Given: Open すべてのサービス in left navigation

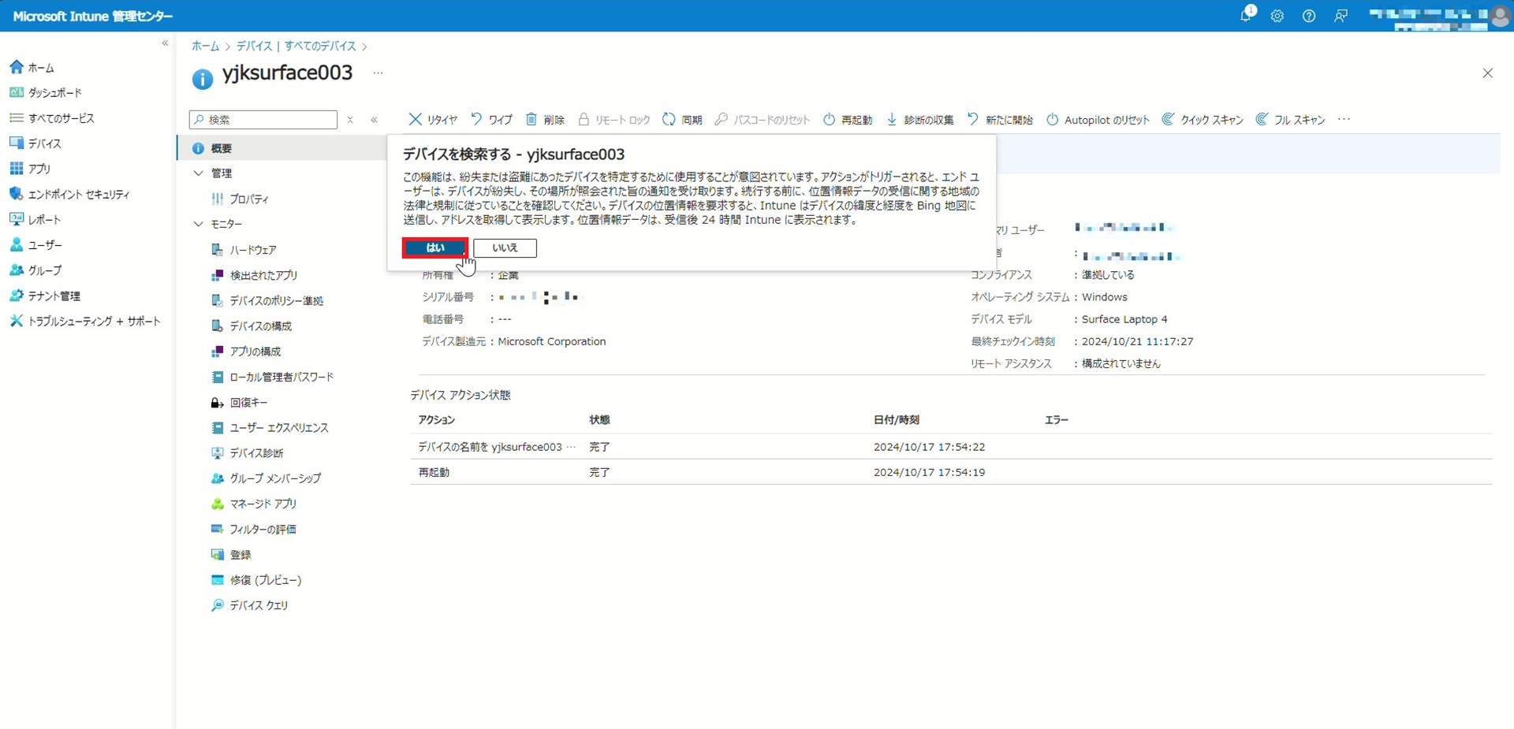Looking at the screenshot, I should click(52, 118).
